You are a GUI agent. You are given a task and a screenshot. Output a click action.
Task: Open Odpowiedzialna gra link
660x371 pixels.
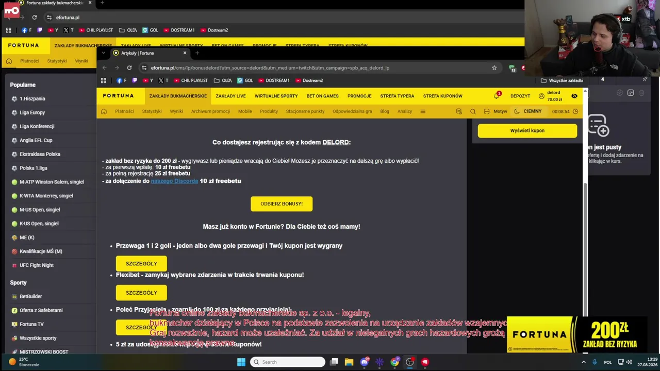point(352,111)
